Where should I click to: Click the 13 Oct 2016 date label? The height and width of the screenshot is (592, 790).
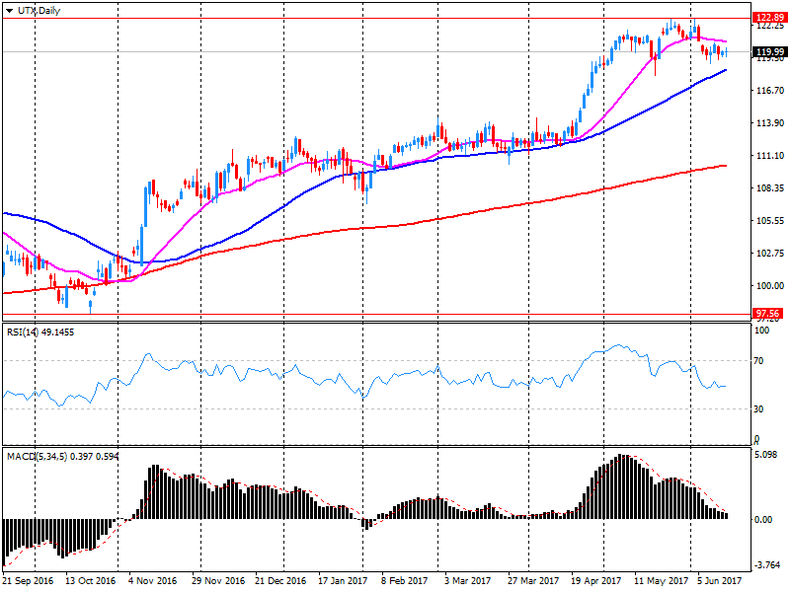pos(90,581)
